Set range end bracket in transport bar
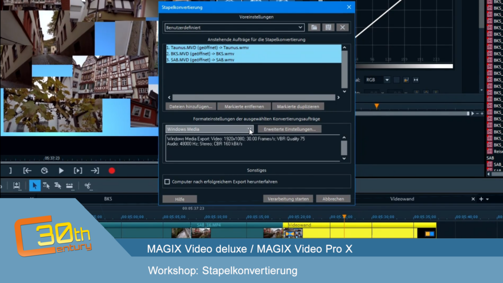The height and width of the screenshot is (283, 503). tap(10, 170)
